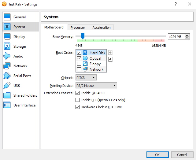Switch to the Processor tab
Image resolution: width=196 pixels, height=160 pixels.
(x=78, y=28)
